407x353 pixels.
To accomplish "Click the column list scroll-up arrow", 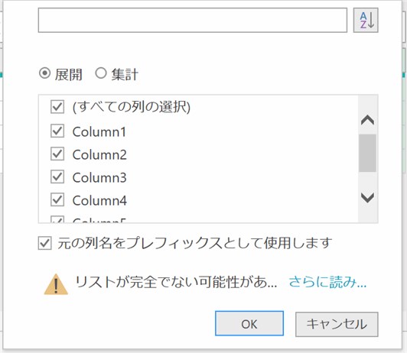I will coord(367,120).
